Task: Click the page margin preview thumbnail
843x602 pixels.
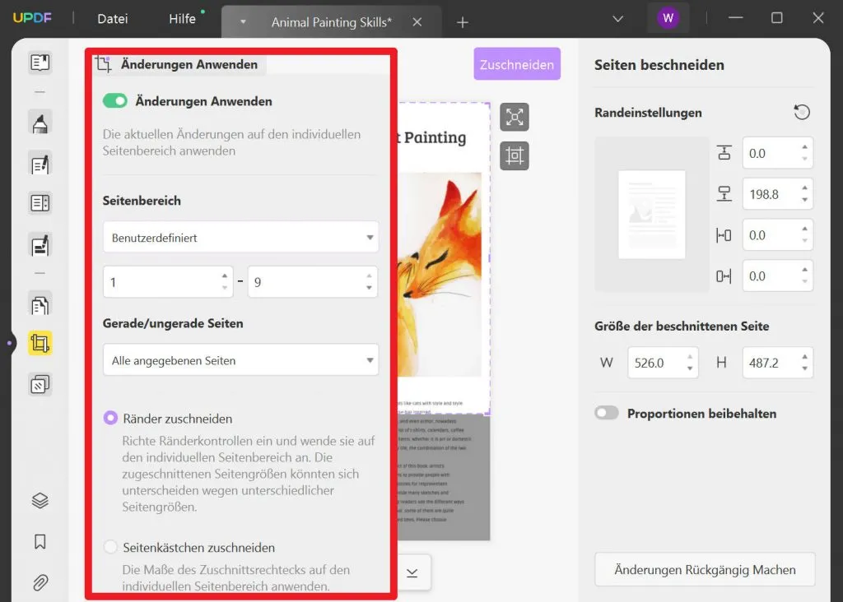Action: pyautogui.click(x=652, y=215)
